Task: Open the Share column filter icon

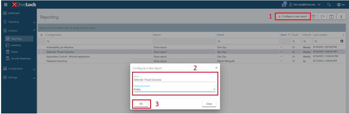Action: coord(288,35)
